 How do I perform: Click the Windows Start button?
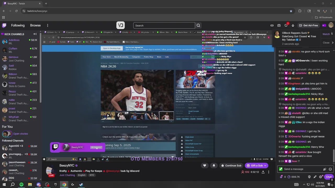click(4, 185)
